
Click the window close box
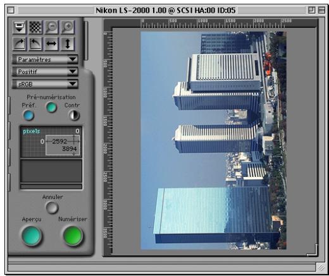11,10
